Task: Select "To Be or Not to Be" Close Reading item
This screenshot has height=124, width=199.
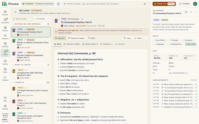Action: click(31, 104)
